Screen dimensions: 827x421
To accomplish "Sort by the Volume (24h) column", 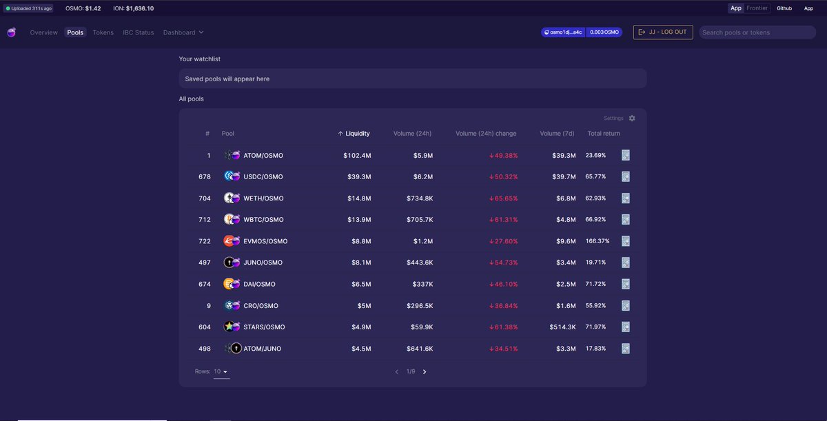I will pos(412,134).
